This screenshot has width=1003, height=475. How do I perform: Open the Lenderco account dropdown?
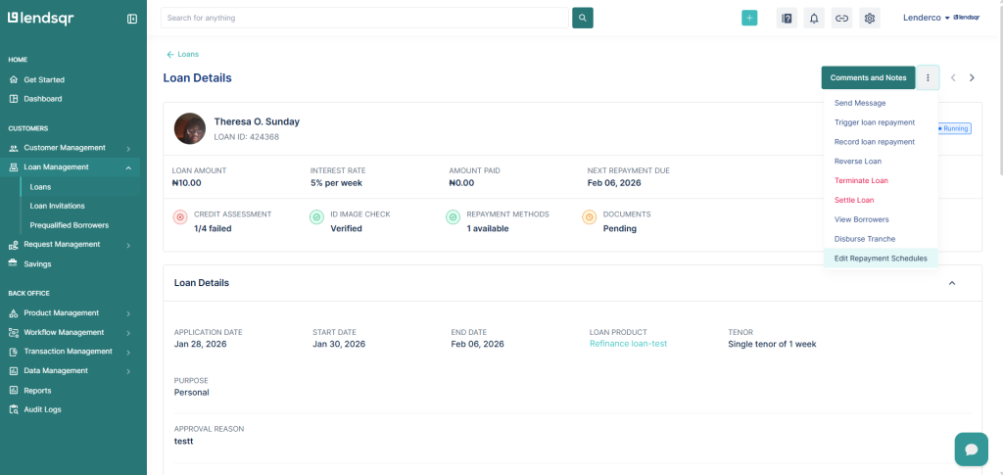click(927, 18)
